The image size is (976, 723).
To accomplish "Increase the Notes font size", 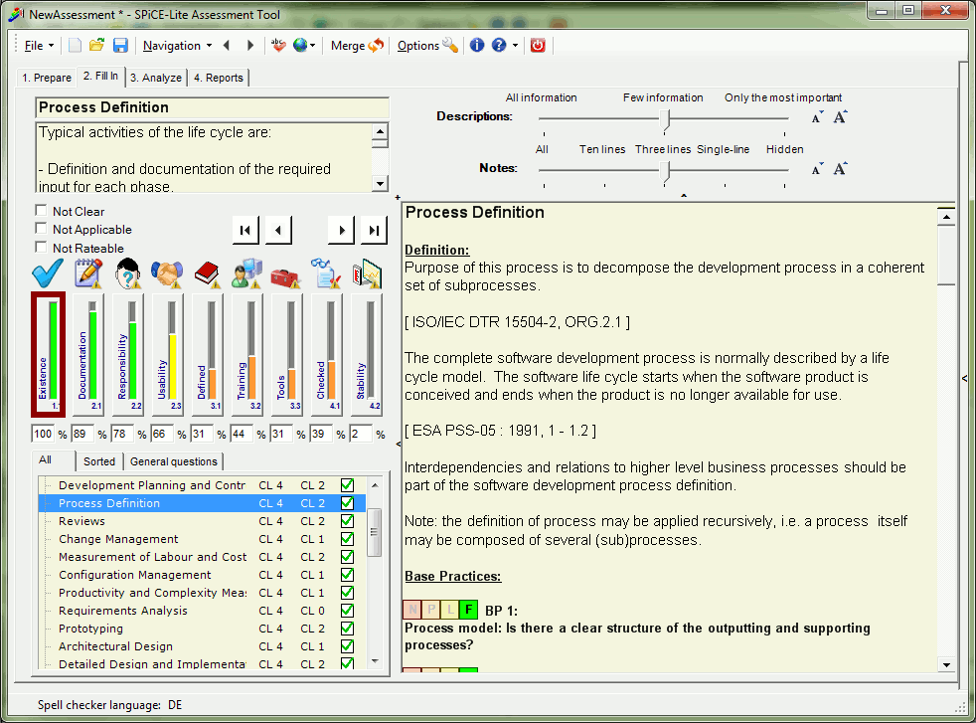I will (x=840, y=168).
